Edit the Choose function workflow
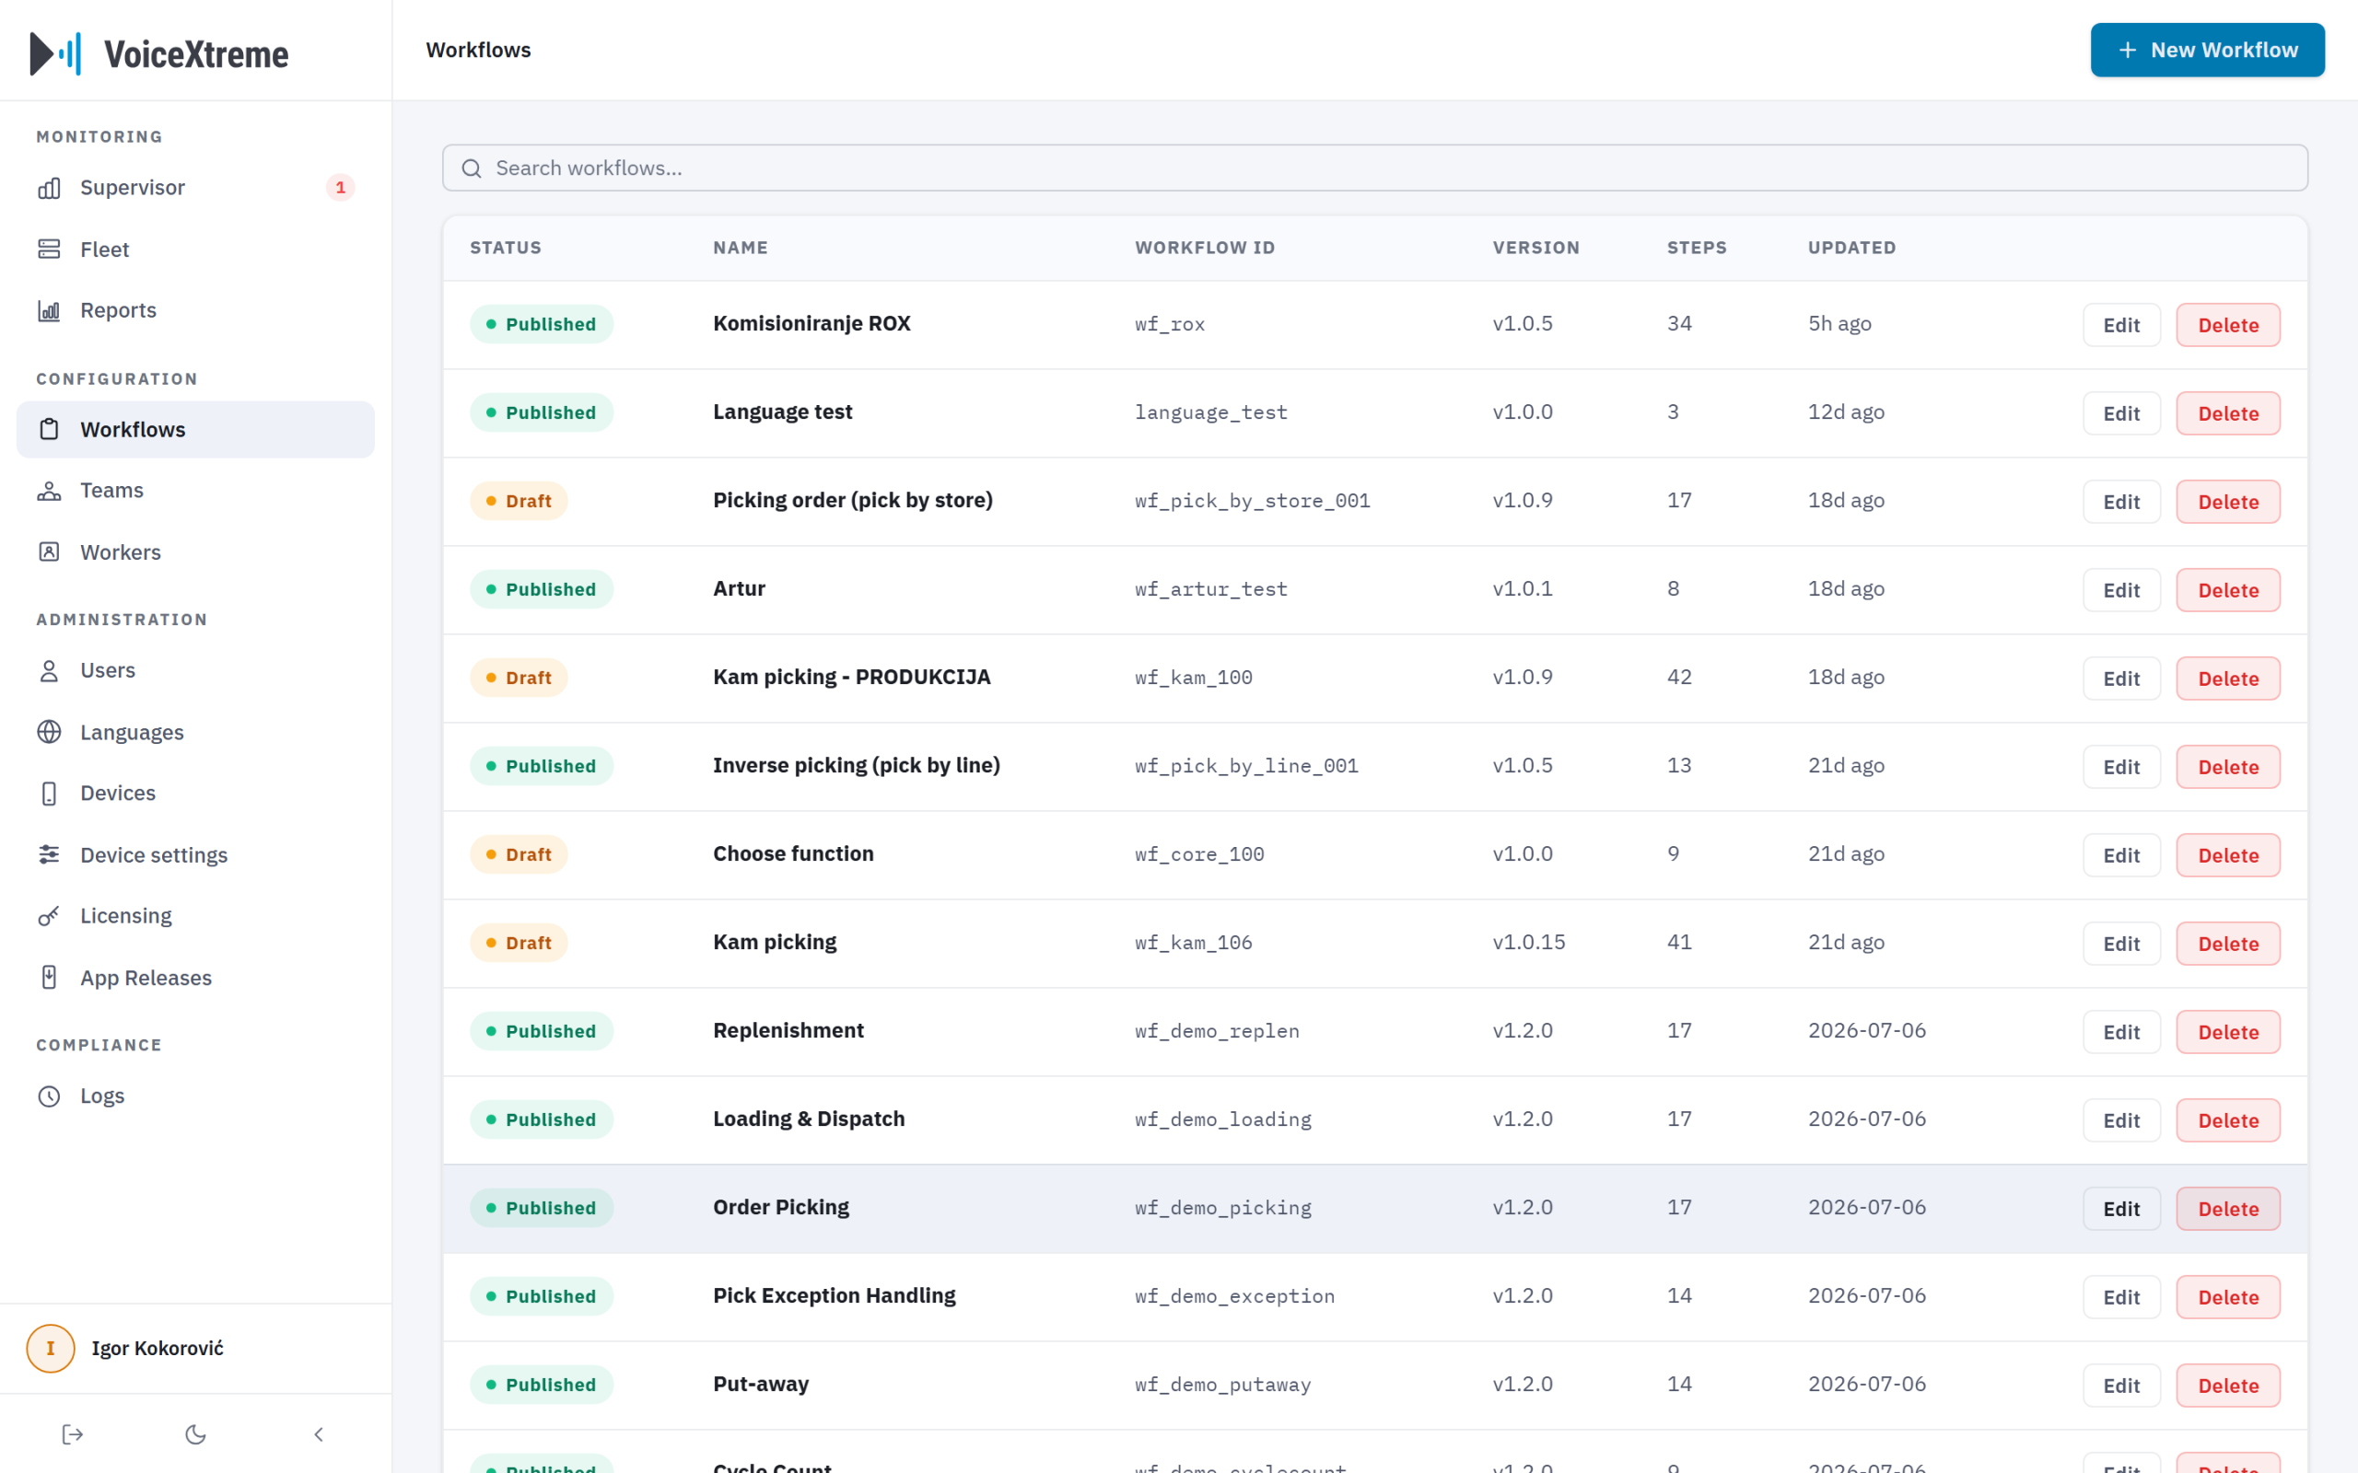Viewport: 2358px width, 1473px height. coord(2120,856)
